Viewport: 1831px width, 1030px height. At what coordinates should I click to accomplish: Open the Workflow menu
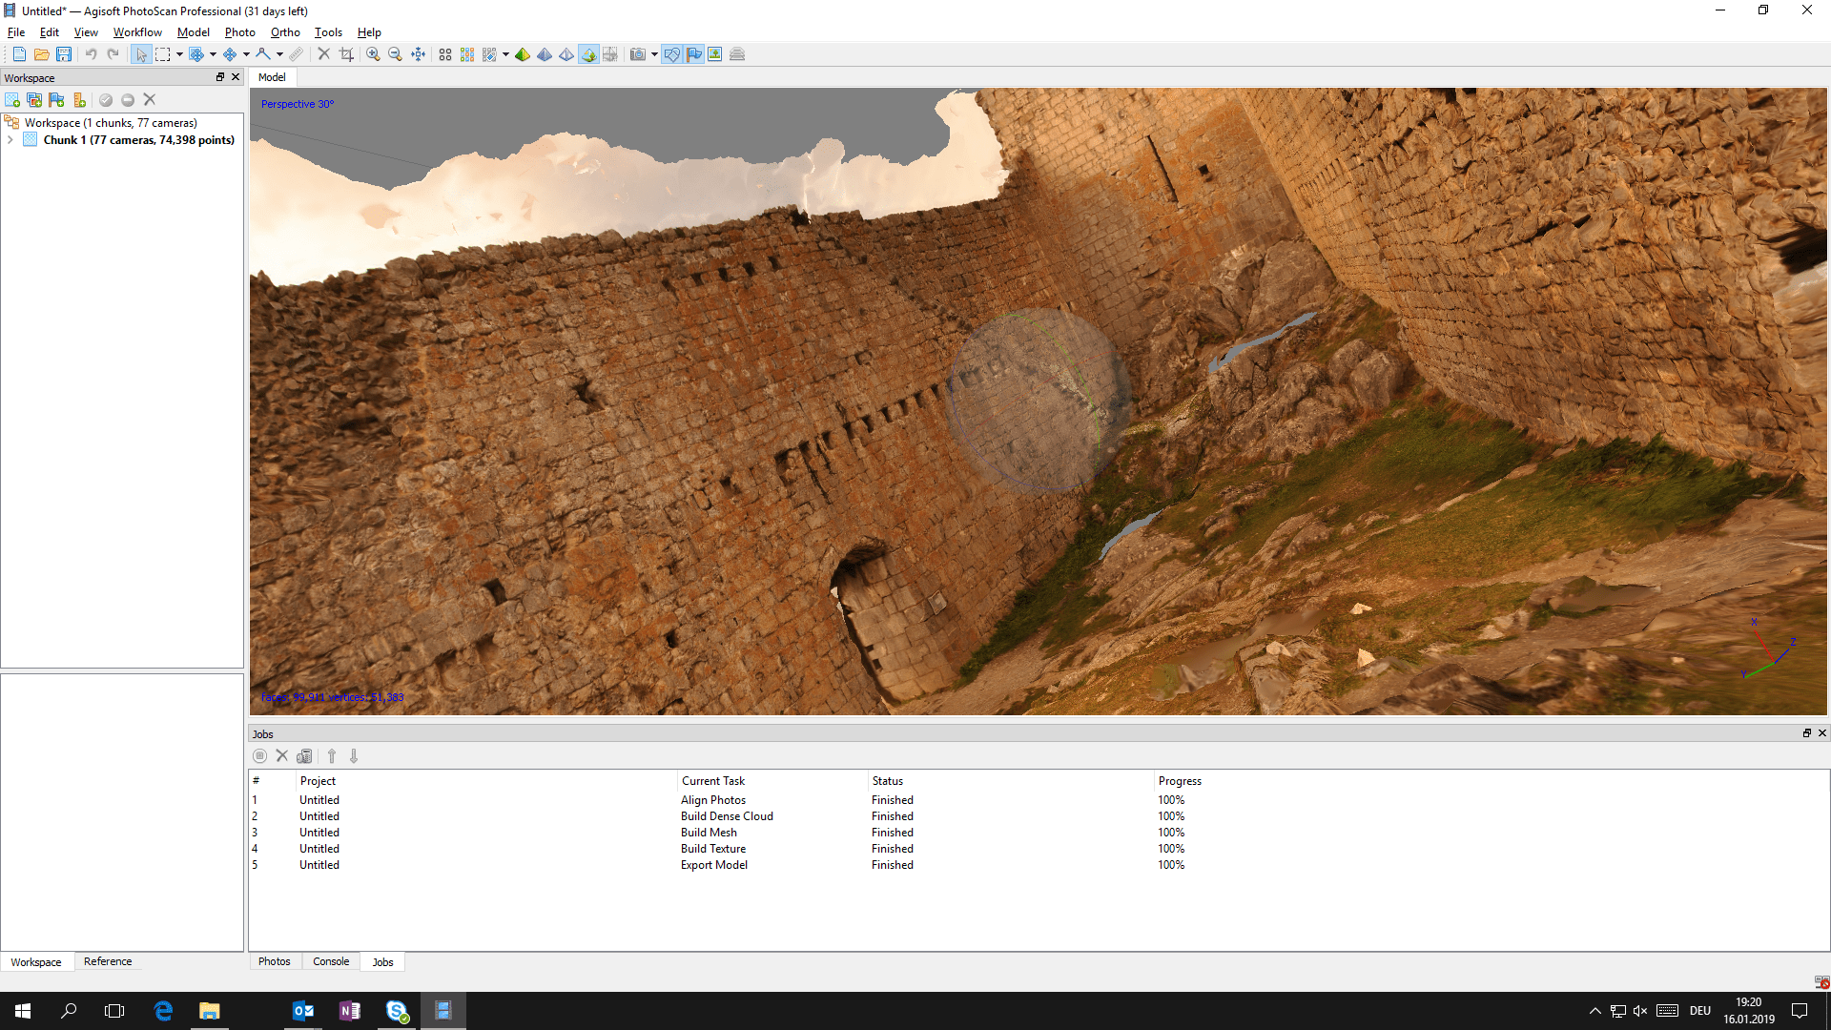point(137,32)
